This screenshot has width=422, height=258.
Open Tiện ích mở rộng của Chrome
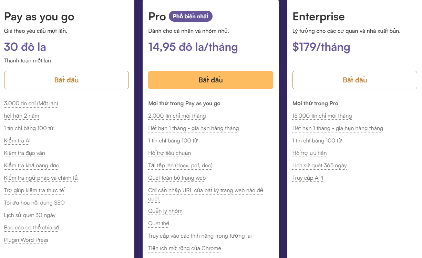pyautogui.click(x=185, y=248)
